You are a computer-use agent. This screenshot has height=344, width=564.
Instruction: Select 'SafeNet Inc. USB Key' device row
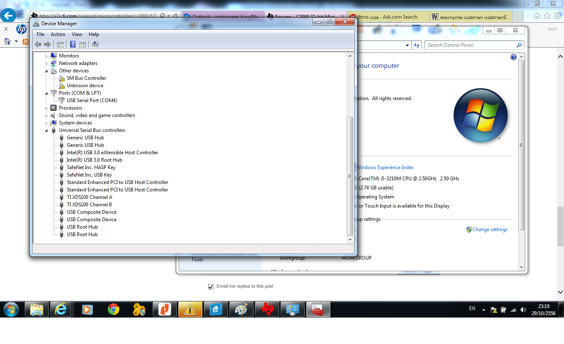click(x=89, y=175)
